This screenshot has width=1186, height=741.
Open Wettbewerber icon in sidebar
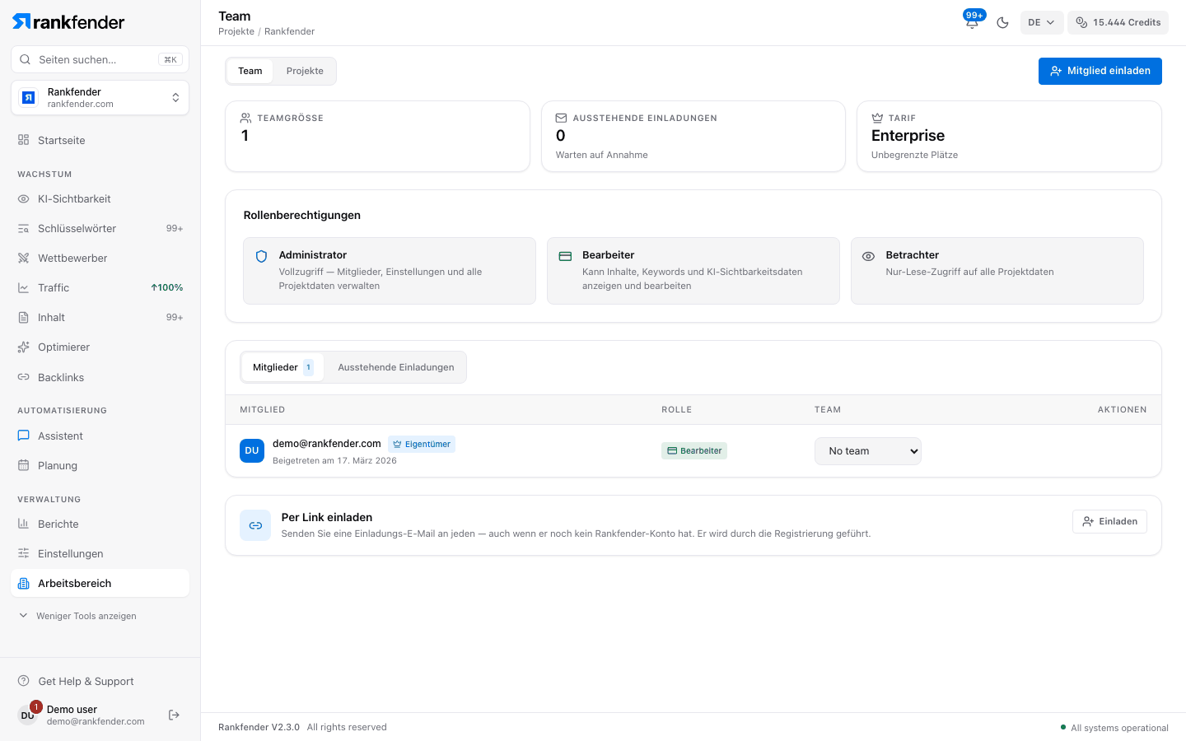point(23,258)
